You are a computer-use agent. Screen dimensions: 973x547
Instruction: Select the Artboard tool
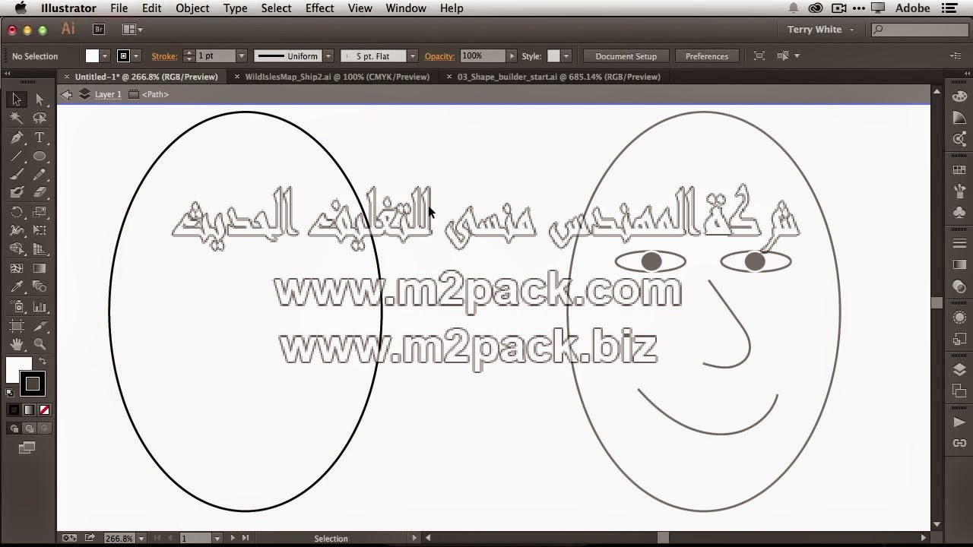[x=17, y=326]
